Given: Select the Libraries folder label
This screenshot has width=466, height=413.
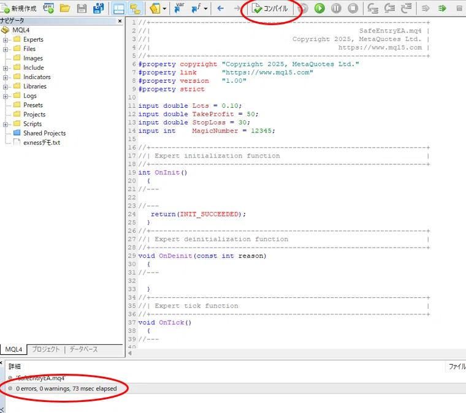Looking at the screenshot, I should [35, 86].
